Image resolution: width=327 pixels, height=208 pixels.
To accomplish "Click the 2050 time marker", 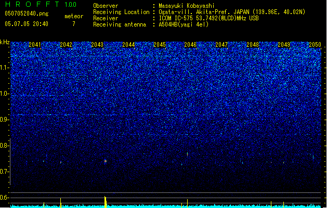I will click(x=315, y=45).
